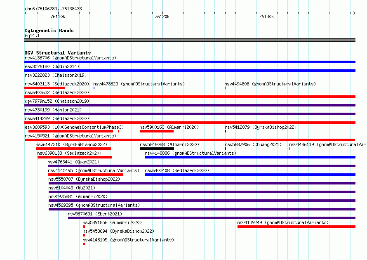Click dgv7979n152 (Chaisson2019) label
367x260 pixels.
57,101
